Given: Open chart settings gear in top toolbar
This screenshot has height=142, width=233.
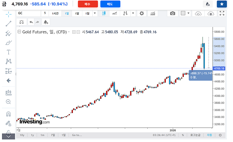Looking at the screenshot, I should [x=142, y=13].
